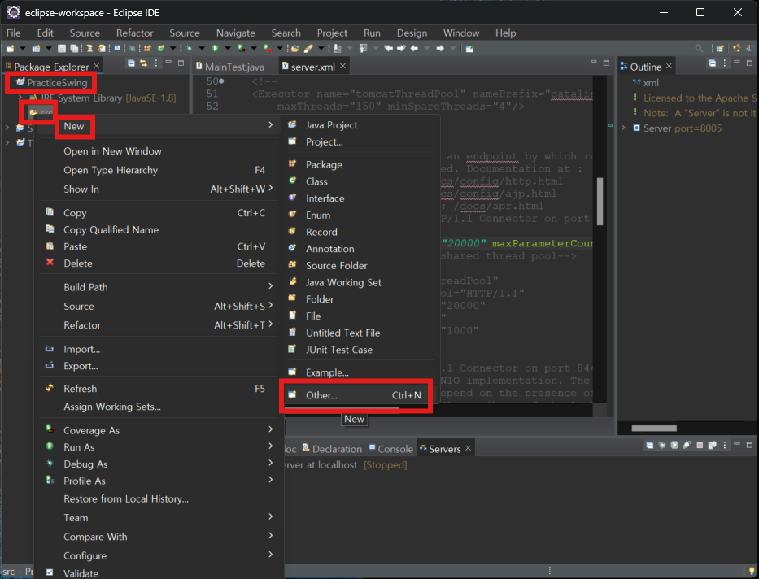Click the Open Perspective icon

[x=720, y=48]
